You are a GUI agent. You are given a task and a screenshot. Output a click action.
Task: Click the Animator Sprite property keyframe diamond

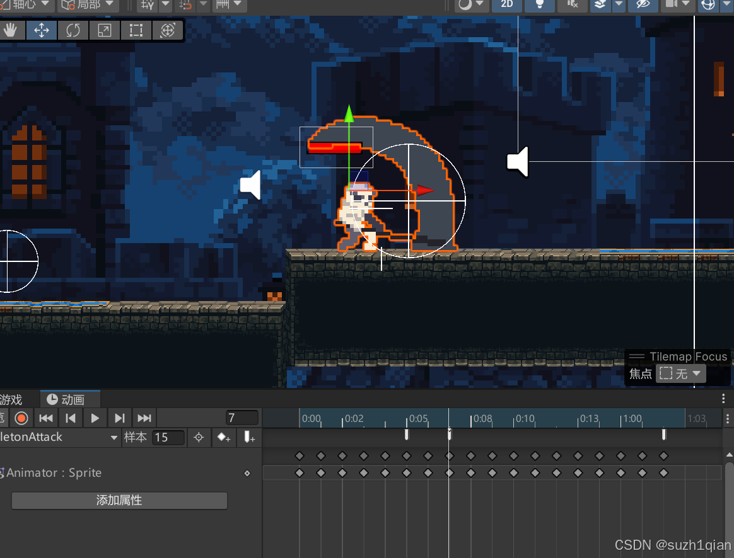pos(247,474)
